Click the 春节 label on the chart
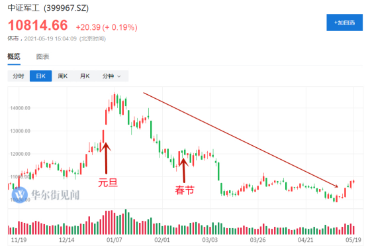The image size is (366, 248). pos(185,190)
